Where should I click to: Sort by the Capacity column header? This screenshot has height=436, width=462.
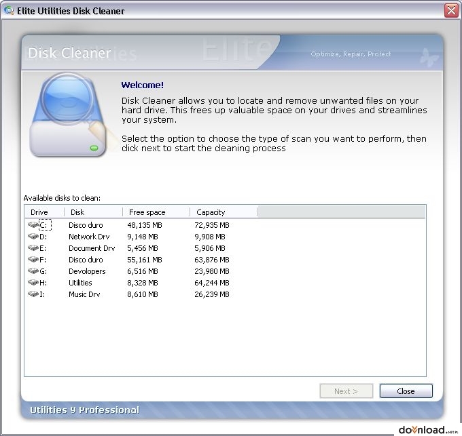click(x=224, y=212)
